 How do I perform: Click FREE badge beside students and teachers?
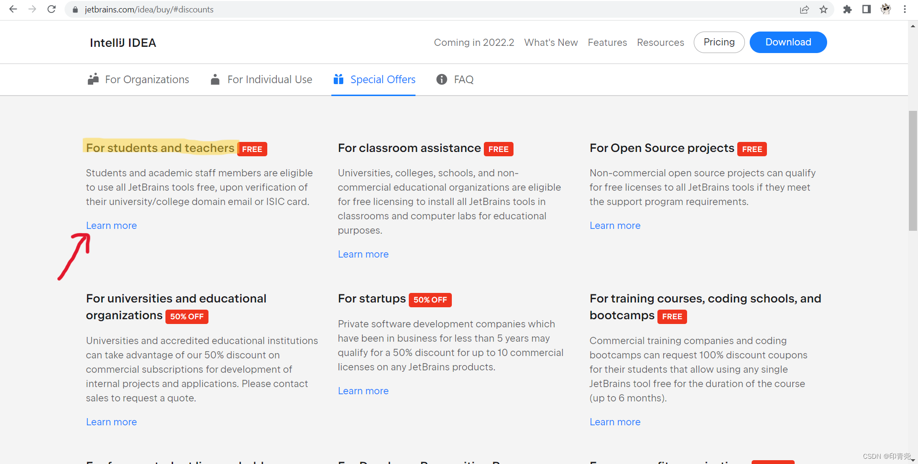pyautogui.click(x=252, y=149)
